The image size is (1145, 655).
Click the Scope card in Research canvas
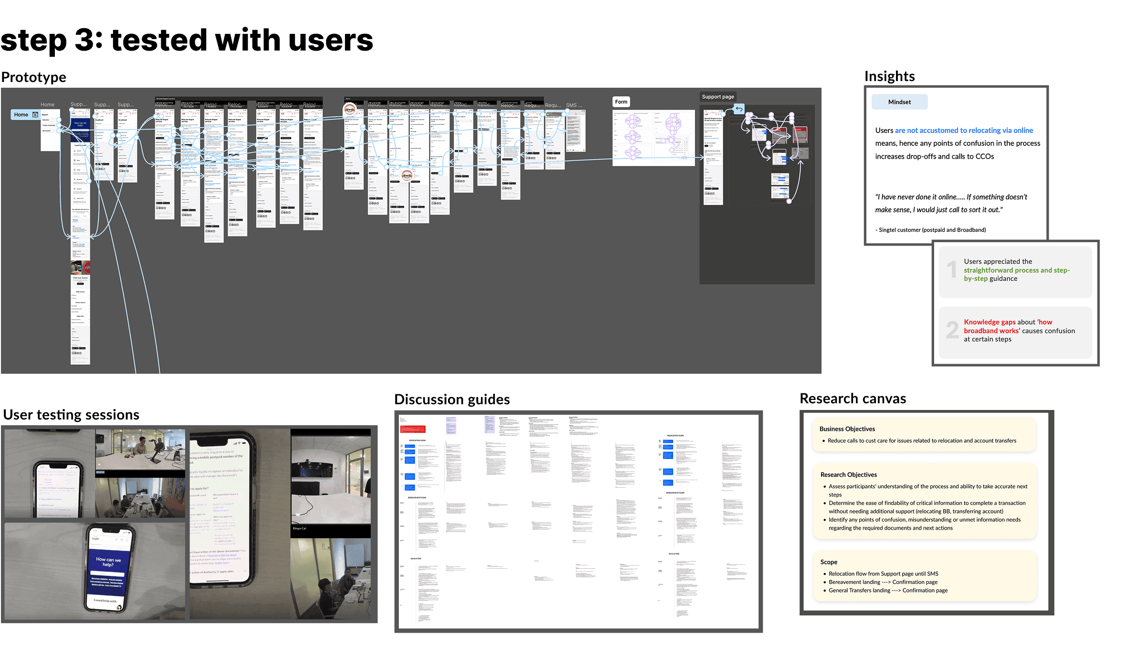[x=924, y=576]
